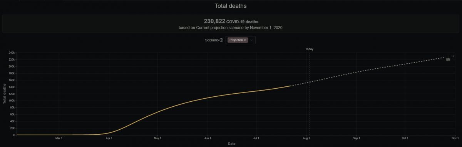
Task: Select the Aug 1 date label
Action: click(x=306, y=138)
